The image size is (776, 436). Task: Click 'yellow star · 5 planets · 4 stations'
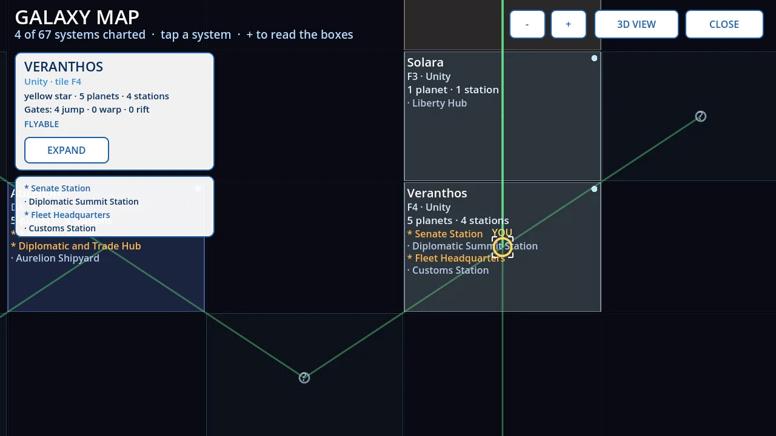[x=96, y=96]
